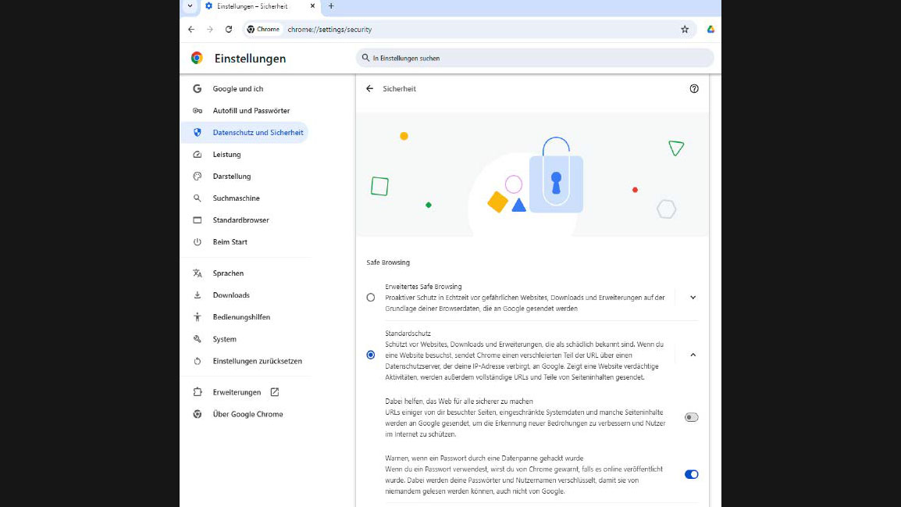The height and width of the screenshot is (507, 901).
Task: Open a new browser tab
Action: click(x=330, y=6)
